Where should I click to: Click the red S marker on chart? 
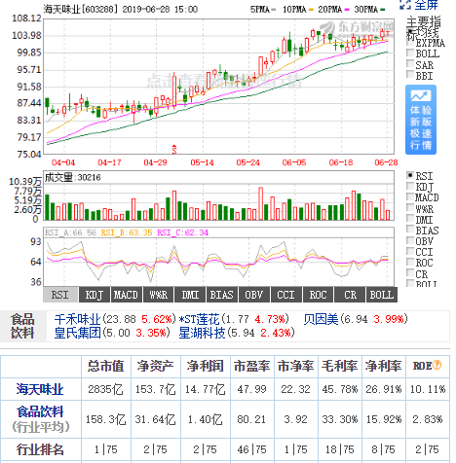point(174,149)
